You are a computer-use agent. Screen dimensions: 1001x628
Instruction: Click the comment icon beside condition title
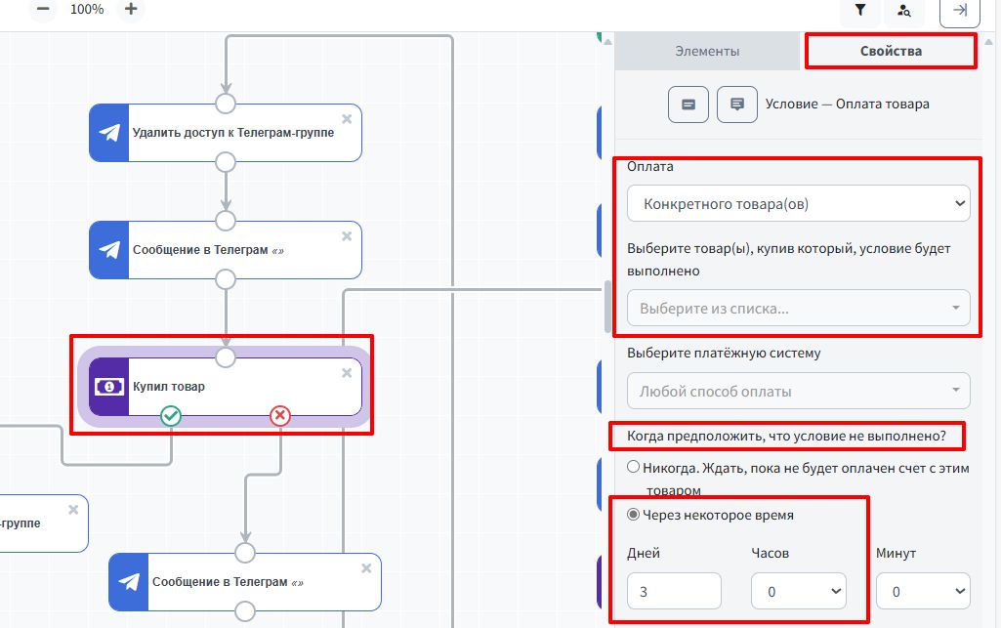tap(736, 105)
